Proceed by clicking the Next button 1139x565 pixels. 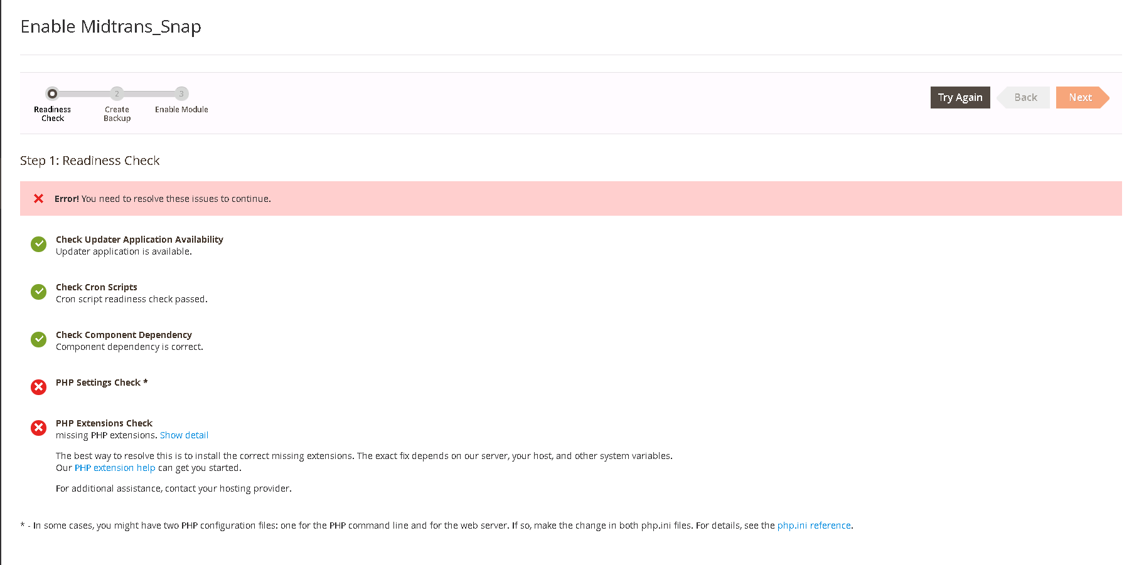pyautogui.click(x=1081, y=97)
